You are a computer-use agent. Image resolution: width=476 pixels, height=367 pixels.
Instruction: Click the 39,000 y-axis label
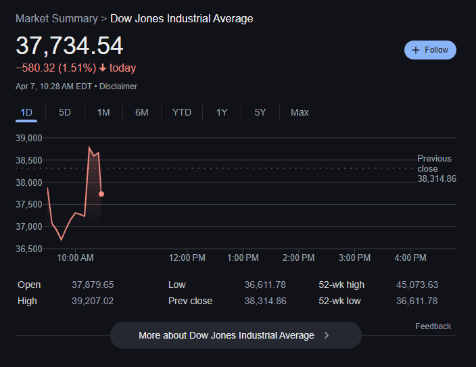click(x=29, y=138)
